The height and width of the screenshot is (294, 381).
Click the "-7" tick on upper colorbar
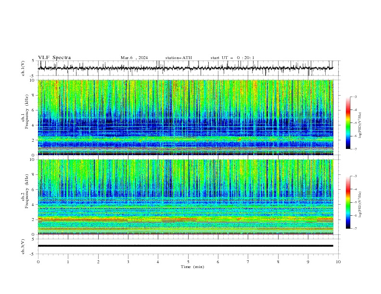(355, 149)
